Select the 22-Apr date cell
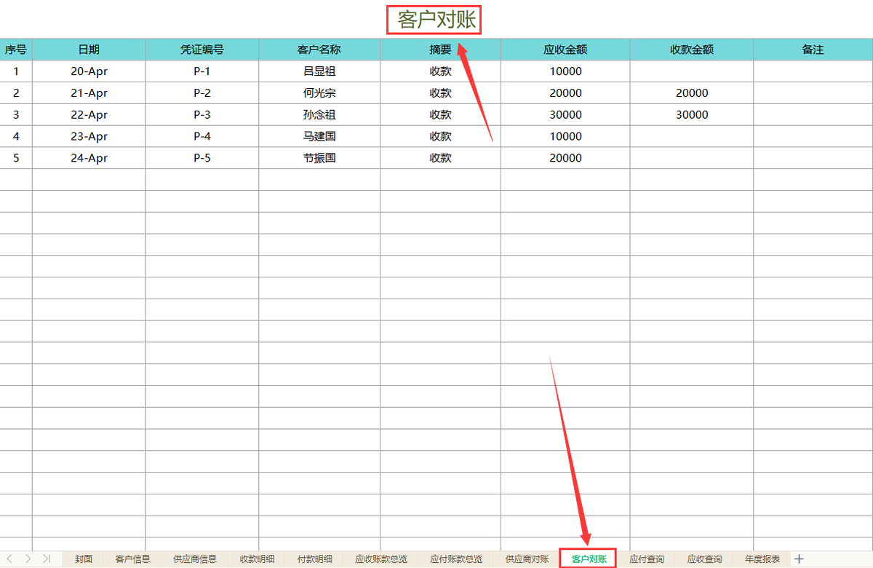This screenshot has width=873, height=568. point(89,115)
